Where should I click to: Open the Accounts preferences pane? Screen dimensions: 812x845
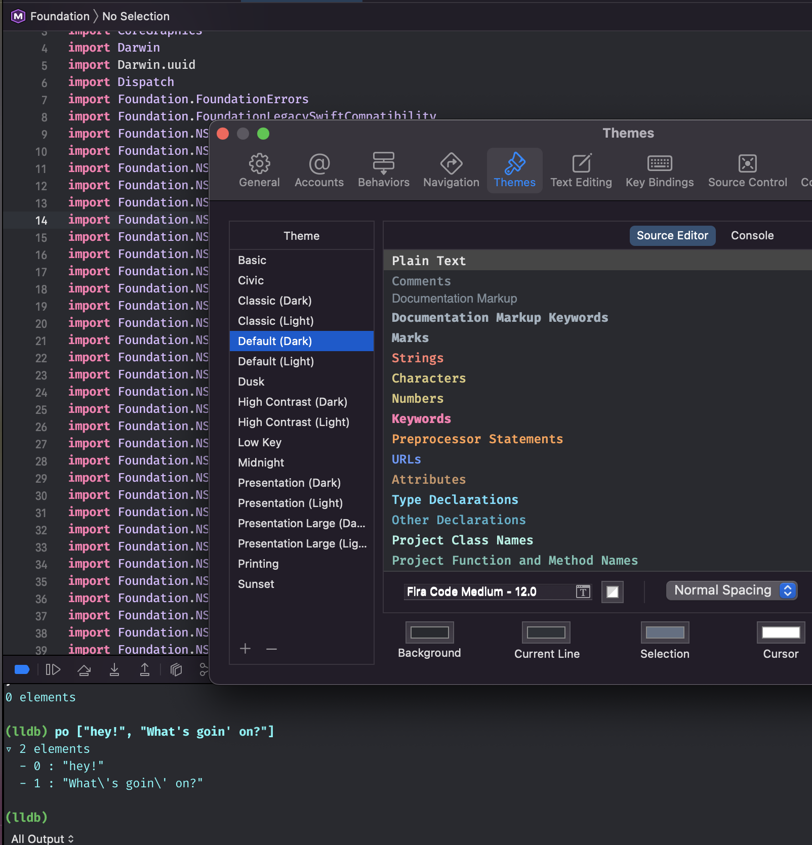point(319,171)
